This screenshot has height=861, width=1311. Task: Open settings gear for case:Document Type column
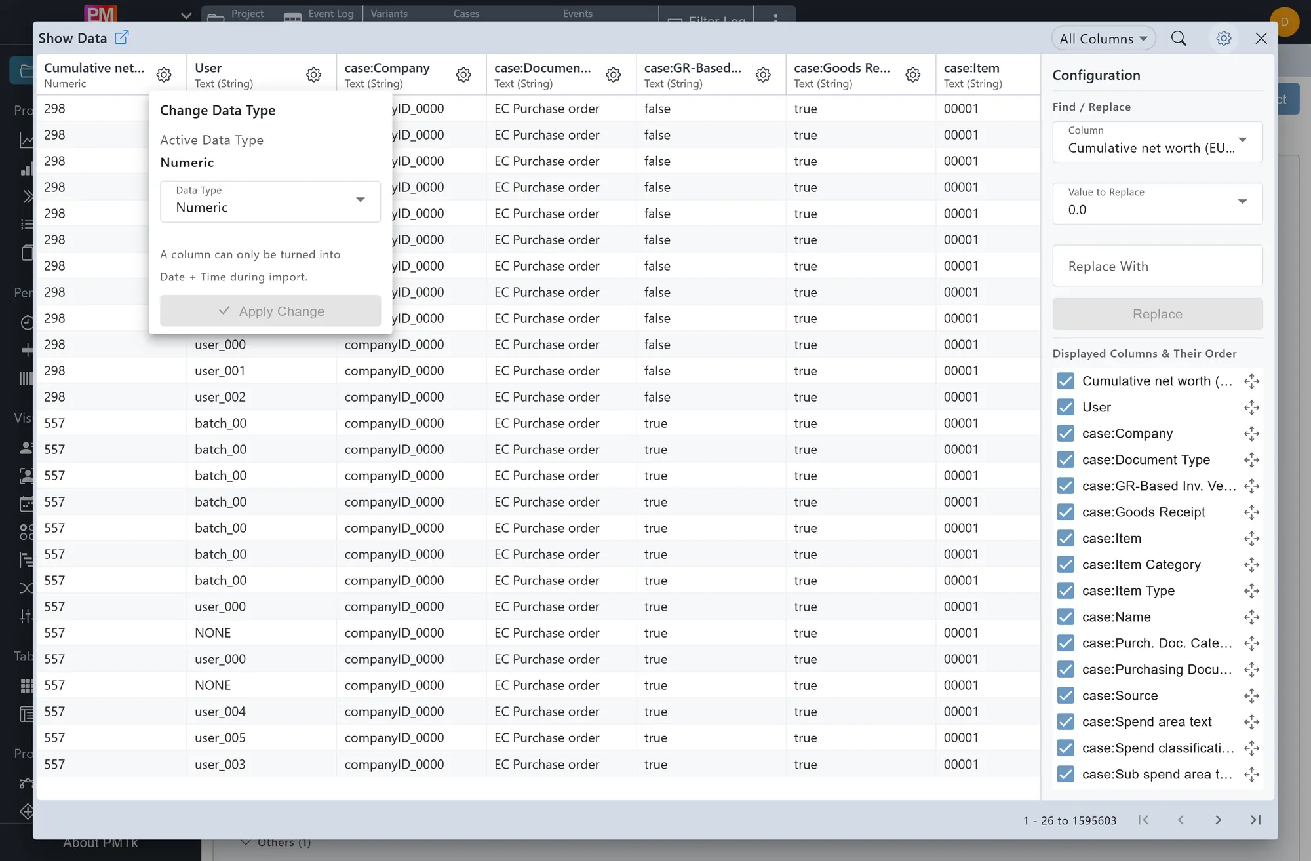(x=614, y=75)
